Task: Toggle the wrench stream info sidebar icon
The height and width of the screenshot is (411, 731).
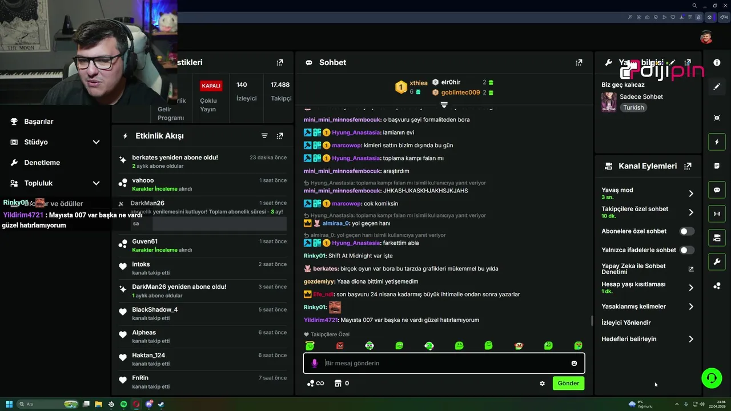Action: pos(717,262)
